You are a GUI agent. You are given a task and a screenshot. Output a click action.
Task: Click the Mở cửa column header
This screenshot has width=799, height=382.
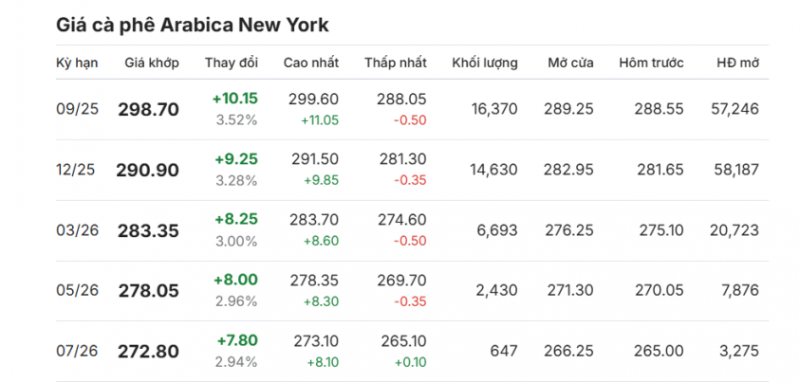[570, 64]
